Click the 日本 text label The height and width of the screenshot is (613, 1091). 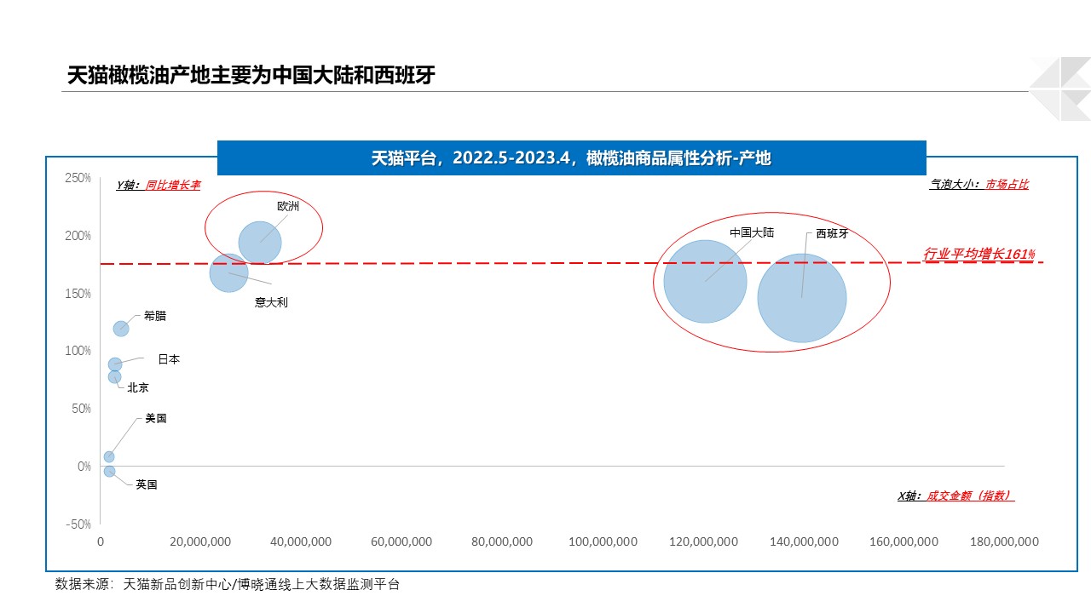coord(169,360)
